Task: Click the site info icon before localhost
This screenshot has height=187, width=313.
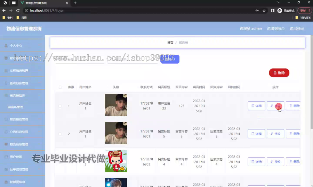Action: (x=26, y=10)
